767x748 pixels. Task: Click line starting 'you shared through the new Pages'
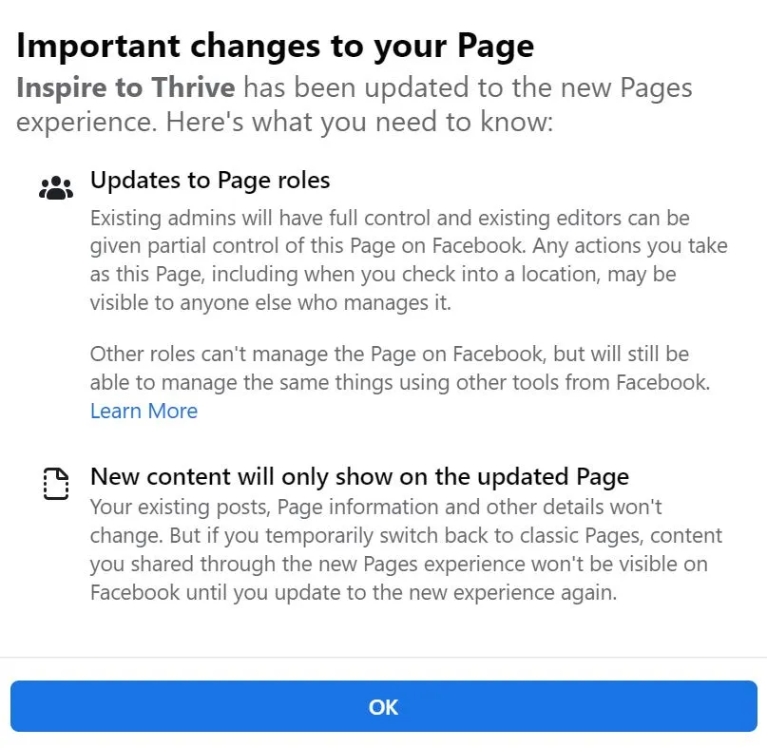point(398,564)
